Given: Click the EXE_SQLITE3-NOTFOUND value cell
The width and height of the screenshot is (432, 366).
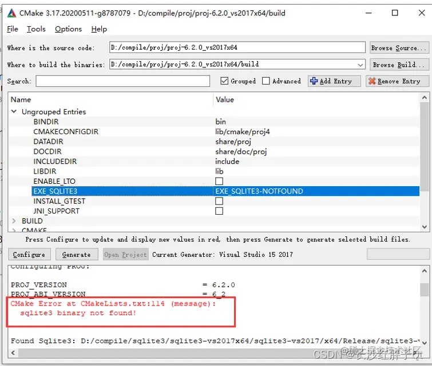Looking at the screenshot, I should click(x=316, y=191).
